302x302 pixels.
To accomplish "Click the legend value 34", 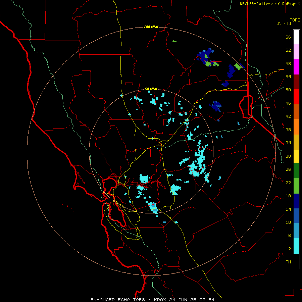I will (x=288, y=143).
